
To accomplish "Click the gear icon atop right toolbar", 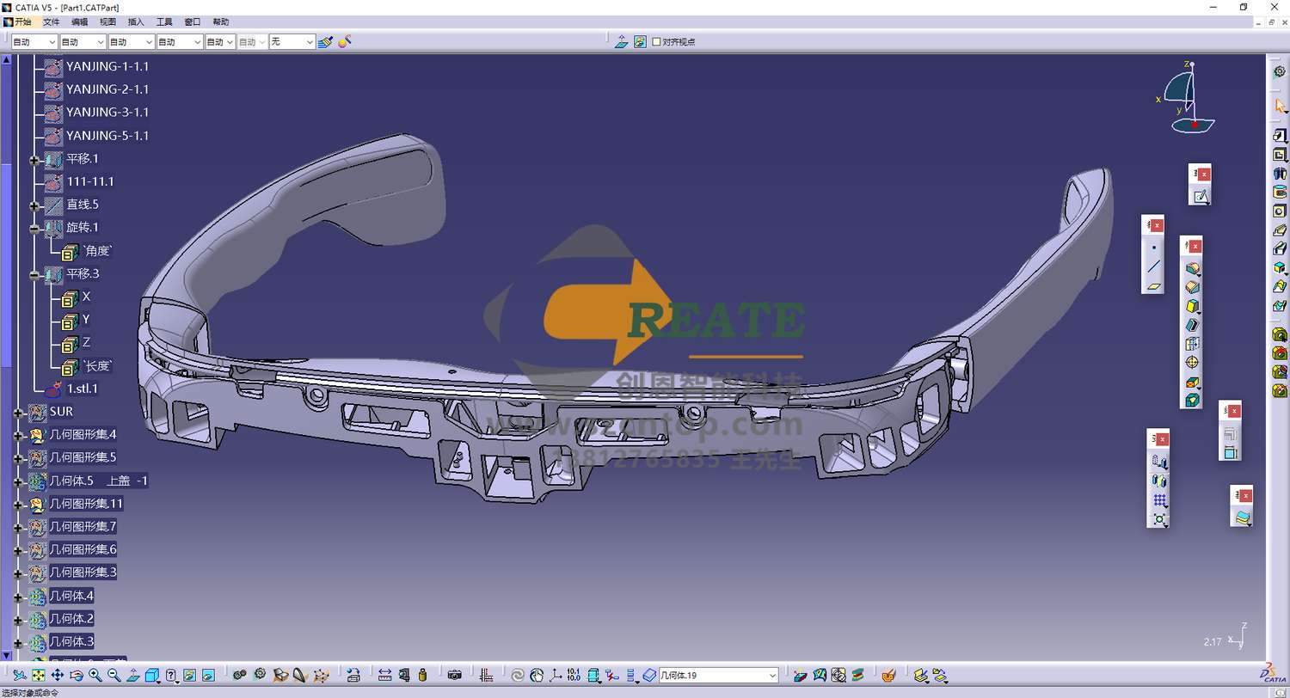I will coord(1279,71).
